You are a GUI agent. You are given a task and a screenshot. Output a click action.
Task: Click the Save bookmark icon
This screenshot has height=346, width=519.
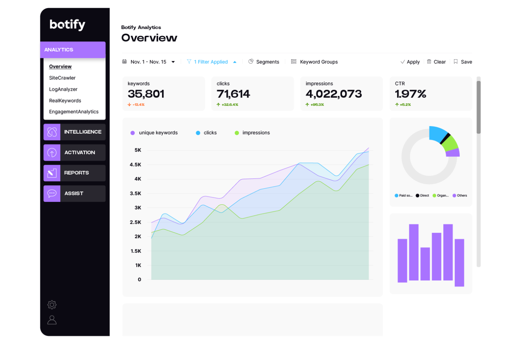456,62
